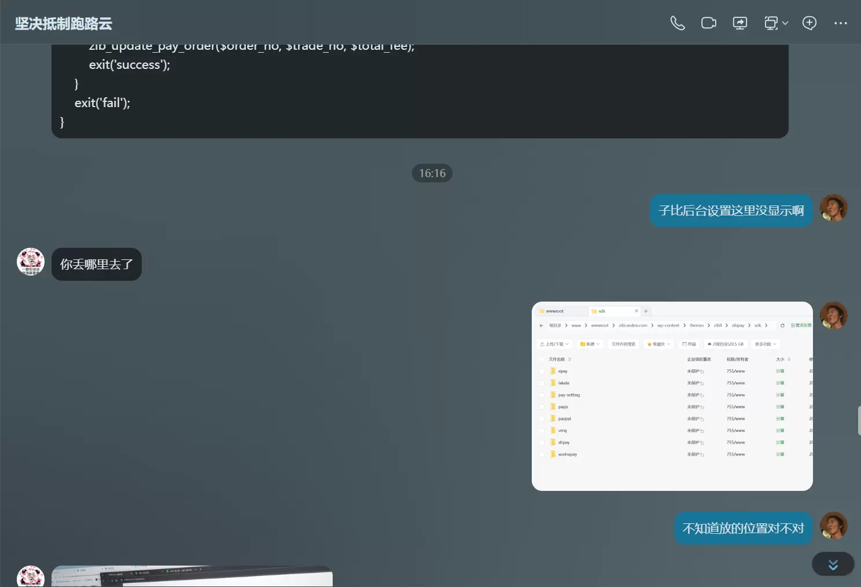This screenshot has height=587, width=861.
Task: Click avatar next to 不知道放的位置对不对 message
Action: (x=834, y=526)
